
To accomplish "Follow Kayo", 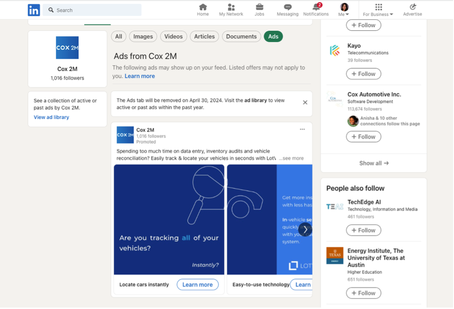I will click(363, 74).
